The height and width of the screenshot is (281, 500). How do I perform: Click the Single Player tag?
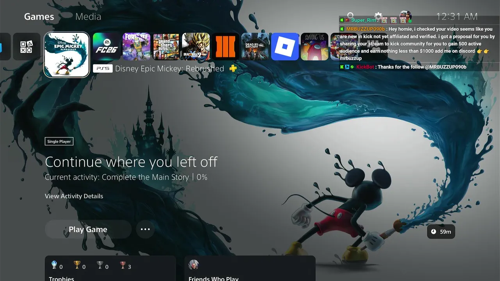pyautogui.click(x=59, y=141)
